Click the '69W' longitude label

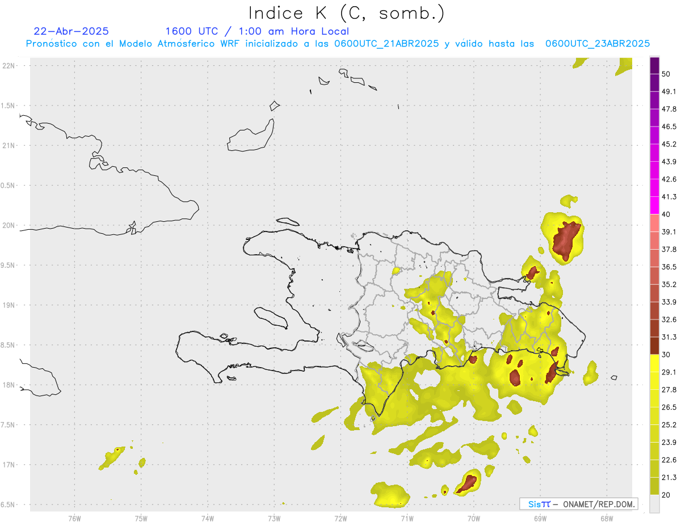(x=540, y=518)
